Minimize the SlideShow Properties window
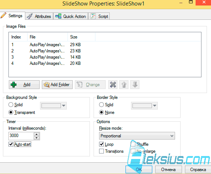 pyautogui.click(x=181, y=3)
